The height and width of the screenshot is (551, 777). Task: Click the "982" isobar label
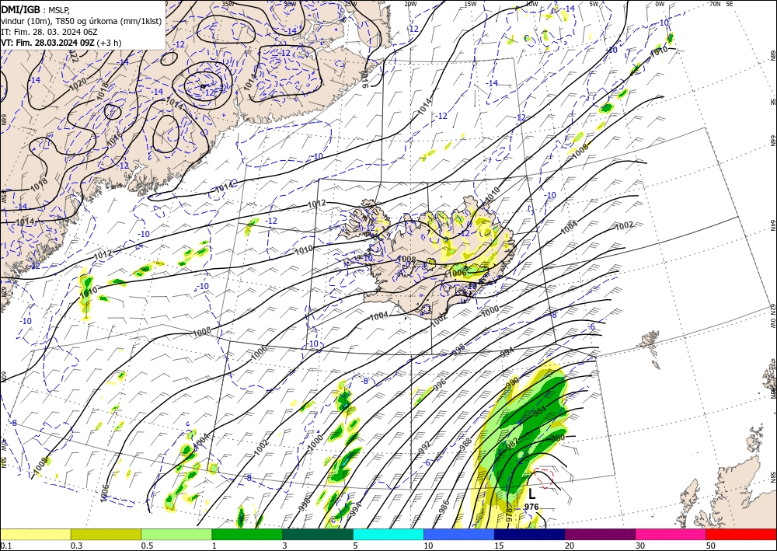click(513, 444)
